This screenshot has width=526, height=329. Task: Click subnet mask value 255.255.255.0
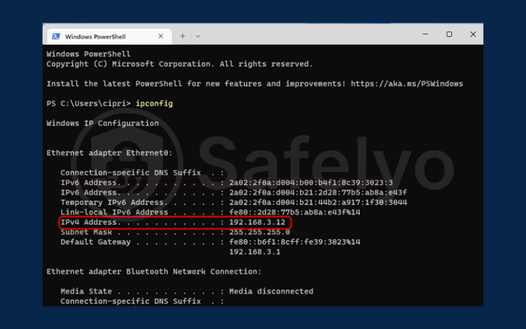coord(260,232)
